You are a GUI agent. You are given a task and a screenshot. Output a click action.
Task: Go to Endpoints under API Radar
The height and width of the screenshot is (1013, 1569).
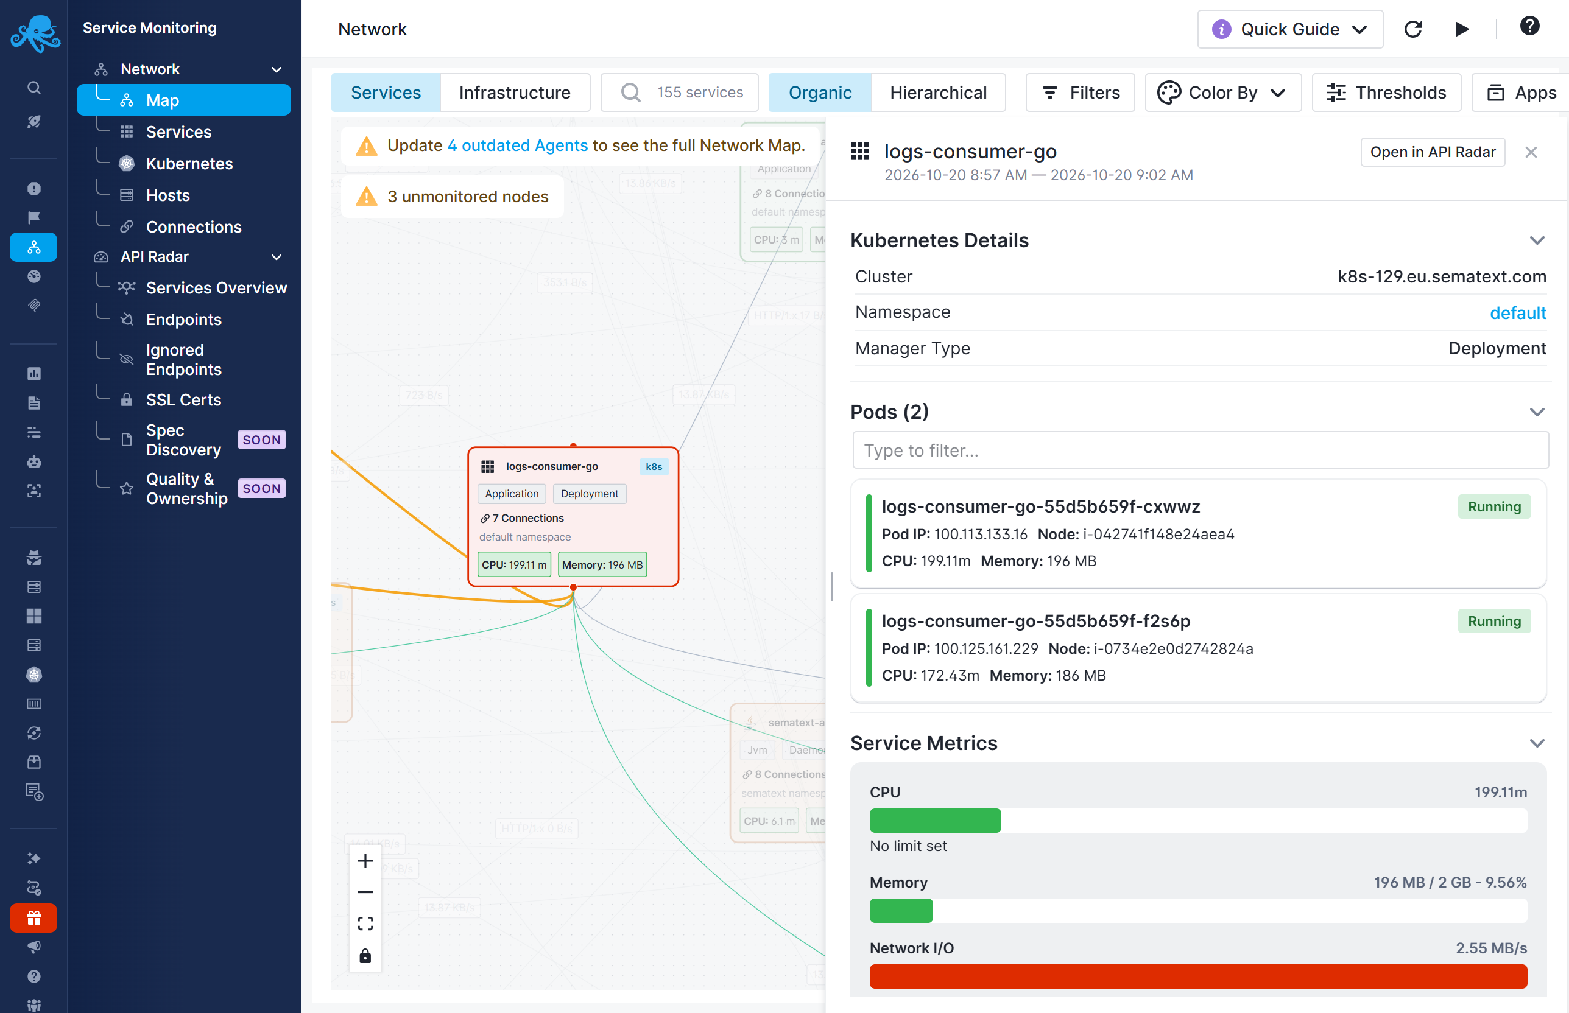click(x=183, y=320)
